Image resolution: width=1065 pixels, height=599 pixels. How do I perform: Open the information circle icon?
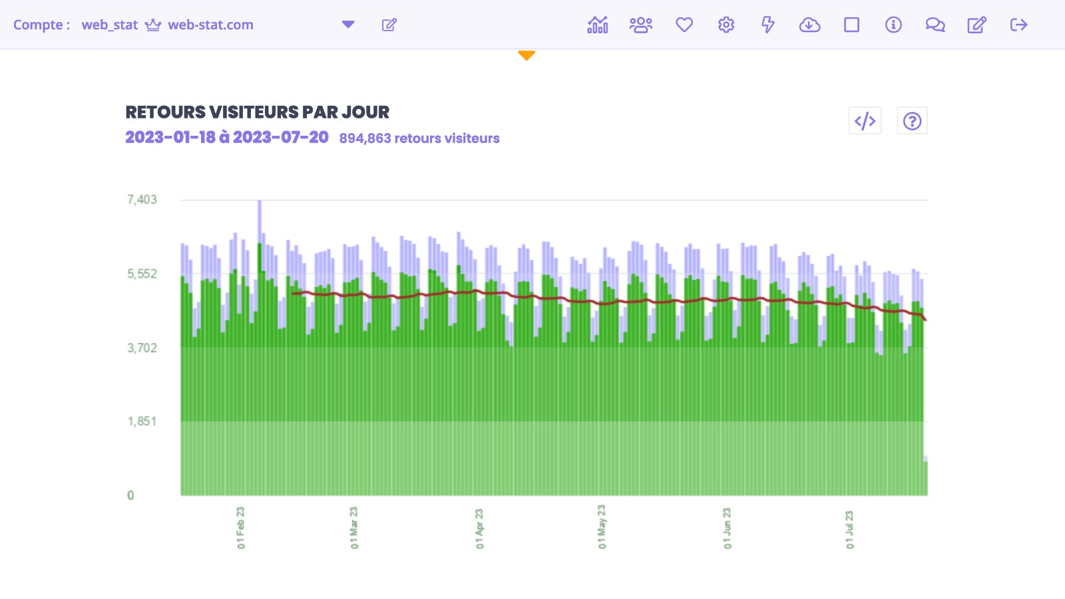pos(893,25)
